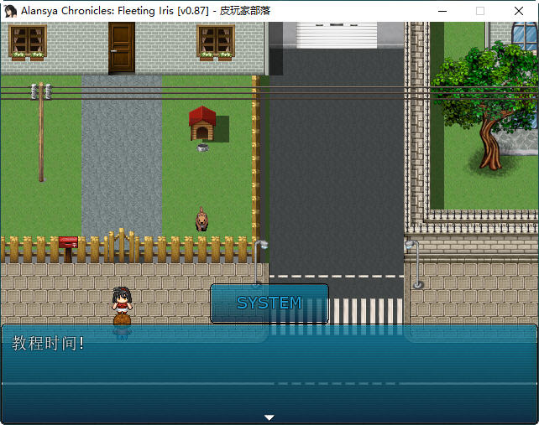
Task: Click the red doghouse in the yard
Action: (x=201, y=123)
